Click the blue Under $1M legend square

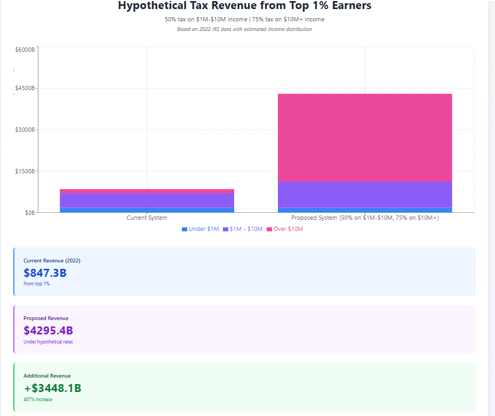coord(185,229)
